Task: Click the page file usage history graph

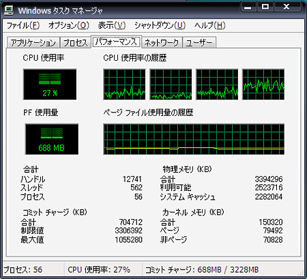Action: [x=194, y=139]
